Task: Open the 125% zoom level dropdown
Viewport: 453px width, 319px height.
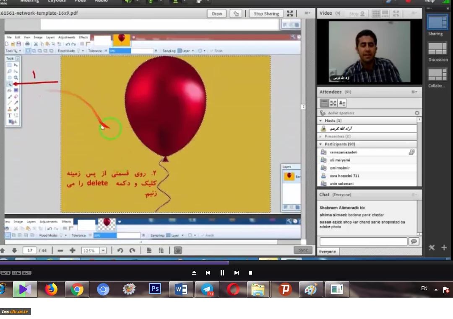Action: coord(103,250)
